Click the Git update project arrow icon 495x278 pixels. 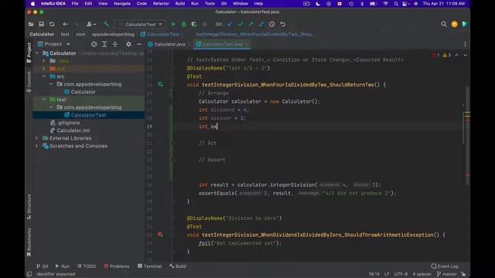(x=230, y=24)
